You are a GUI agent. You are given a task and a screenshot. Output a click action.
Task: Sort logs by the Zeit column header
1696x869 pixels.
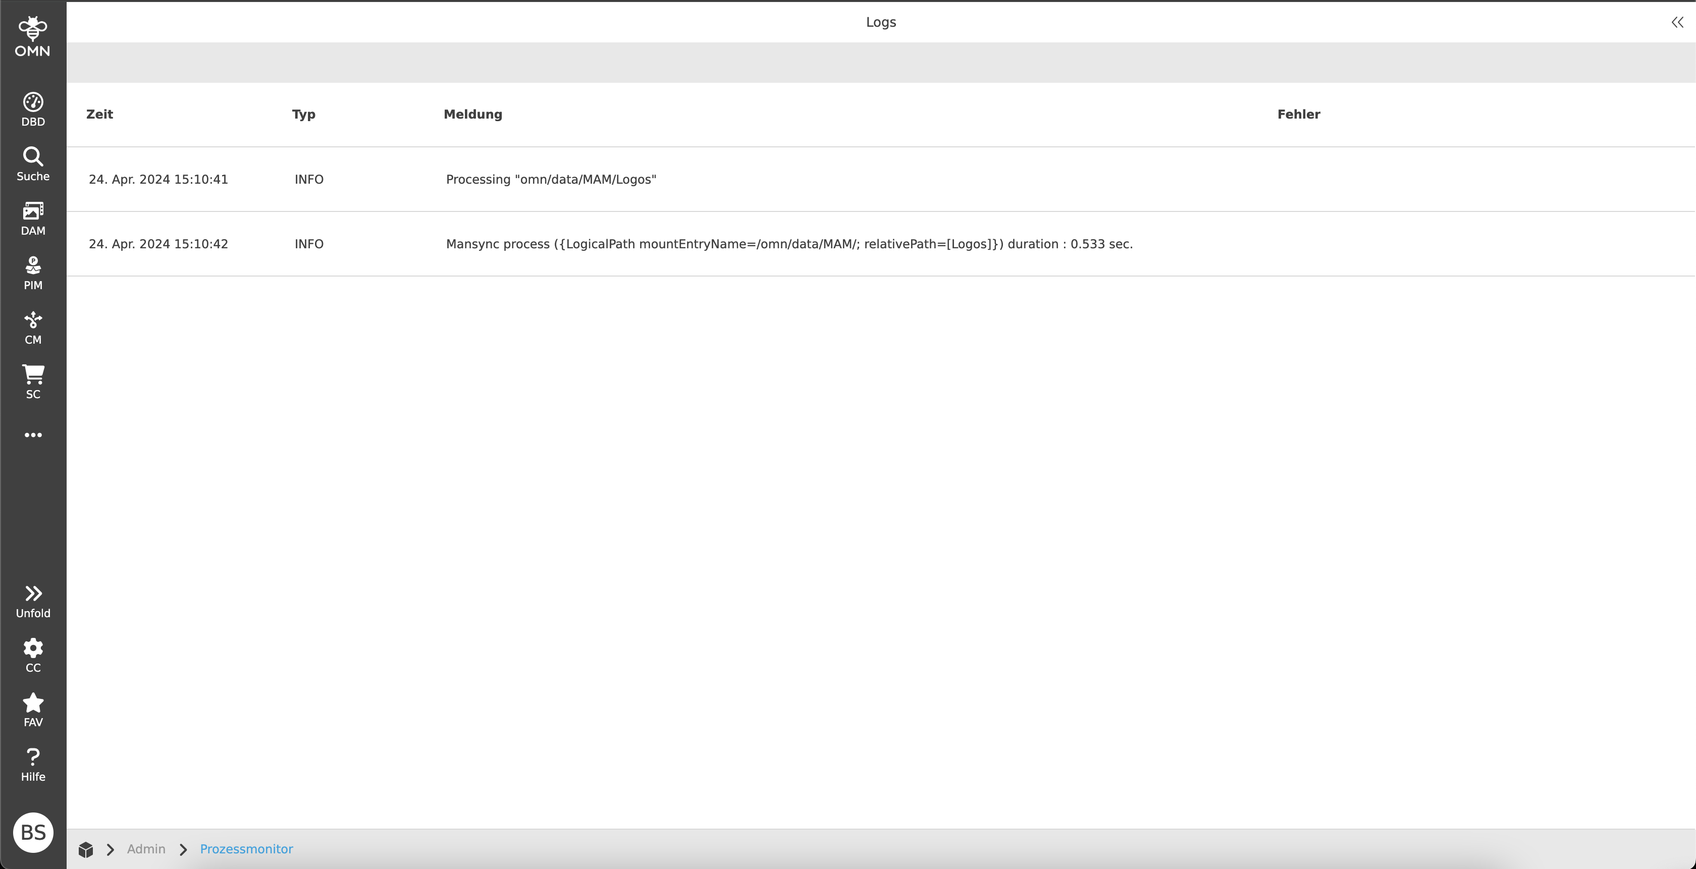point(99,113)
